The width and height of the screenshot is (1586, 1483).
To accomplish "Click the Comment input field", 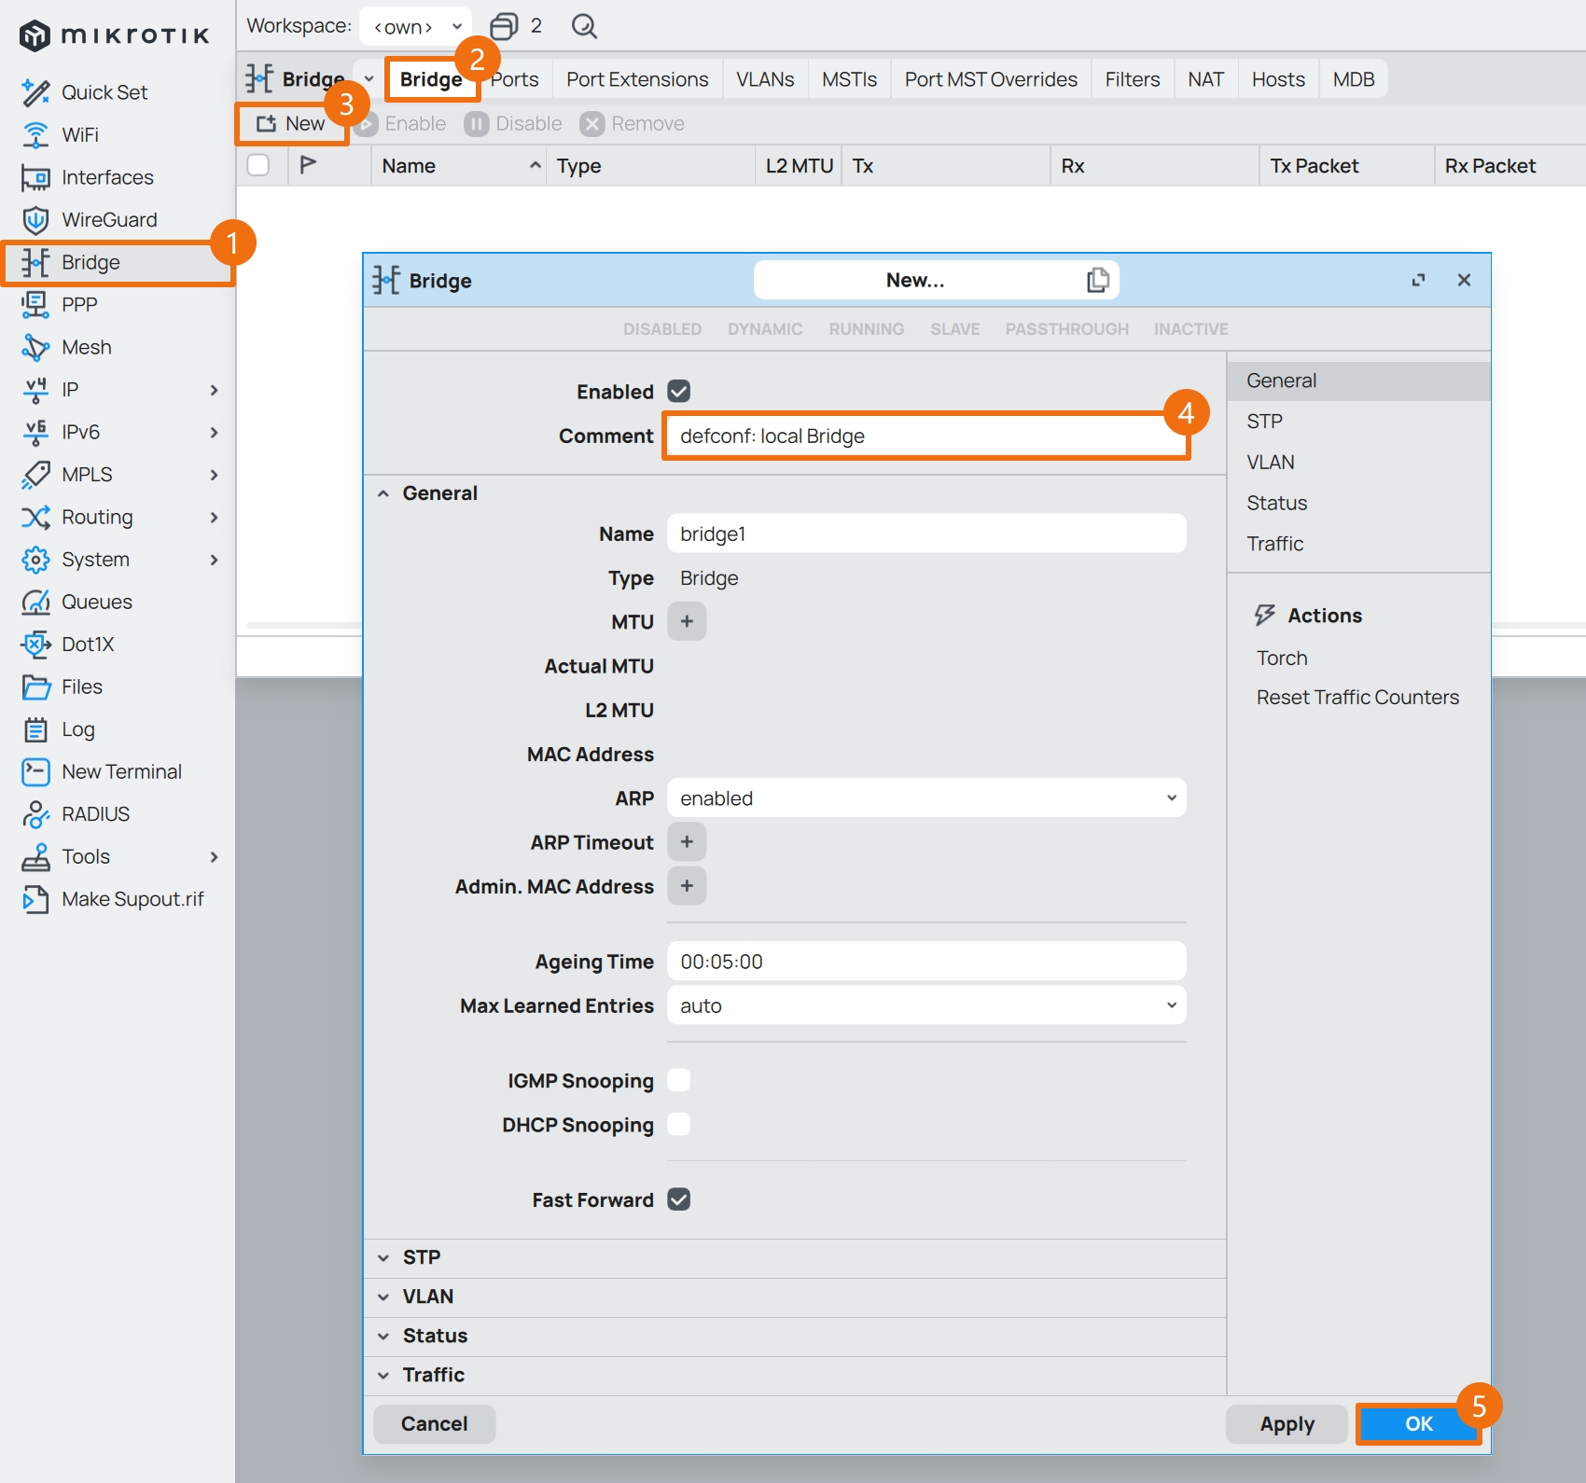I will coord(926,437).
